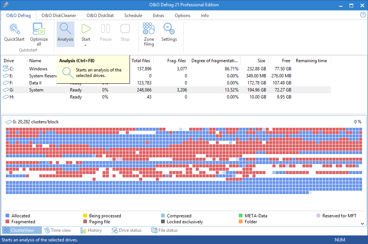Click the 232.88 GB size cell
The height and width of the screenshot is (244, 368).
click(257, 69)
